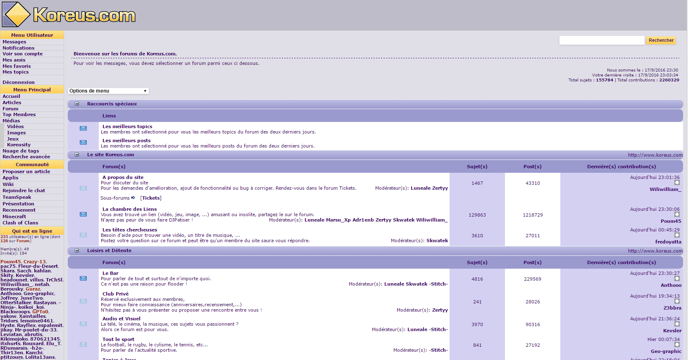This screenshot has width=688, height=360.
Task: Click envelope icon beside Les meilleurs posts
Action: [x=83, y=143]
